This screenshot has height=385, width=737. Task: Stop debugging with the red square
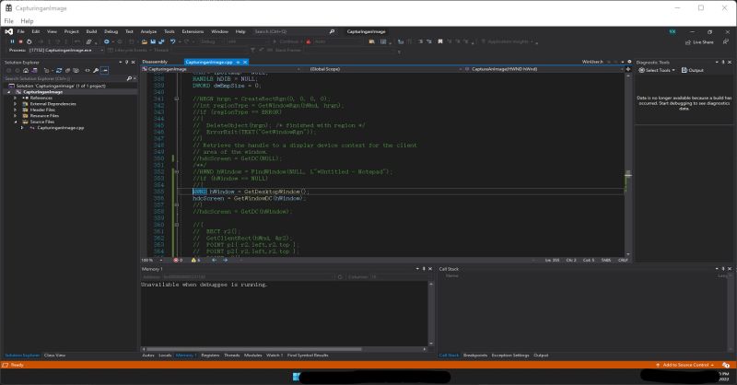pyautogui.click(x=20, y=41)
